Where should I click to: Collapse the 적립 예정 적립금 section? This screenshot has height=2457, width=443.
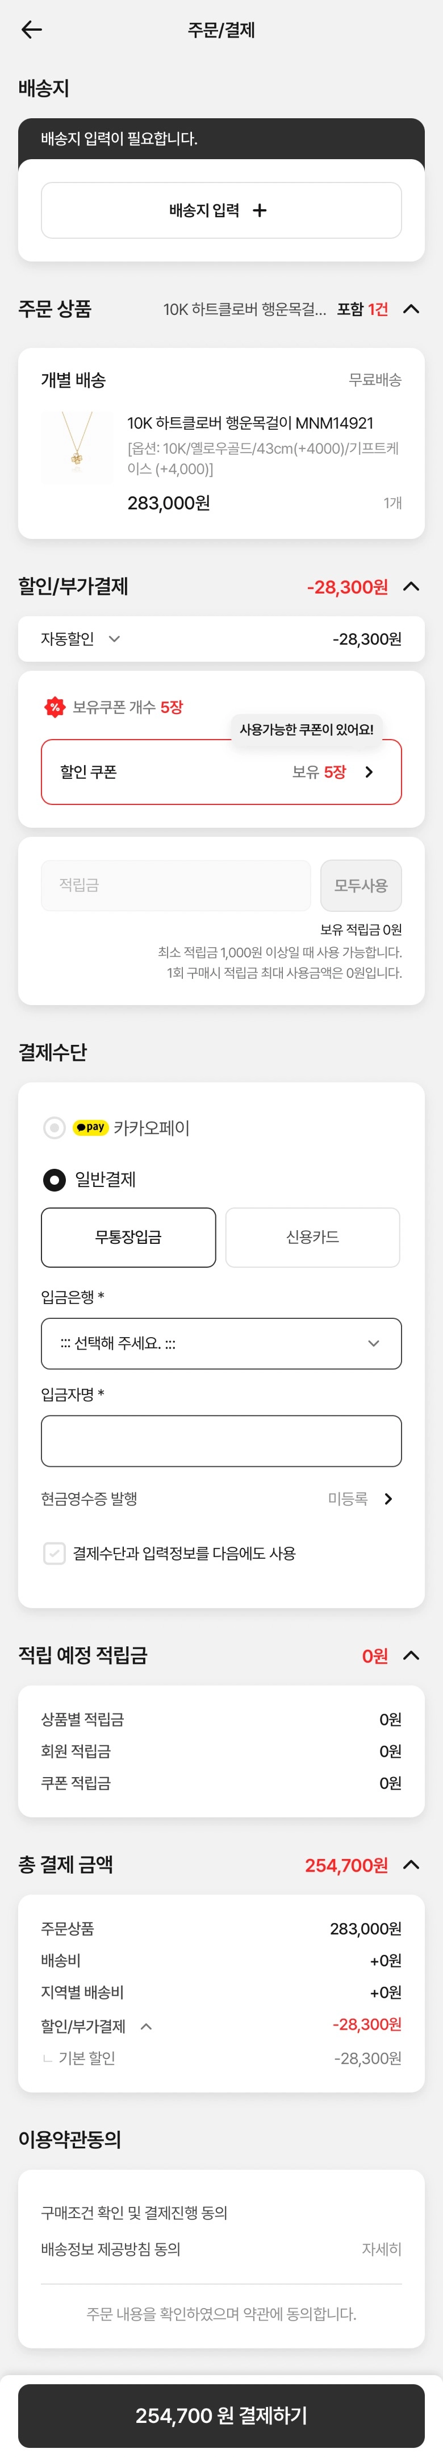(x=411, y=1655)
